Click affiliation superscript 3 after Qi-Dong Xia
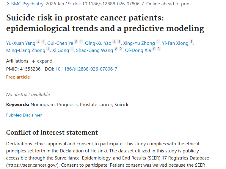Viewport: 226px width, 169px height. [x=158, y=49]
